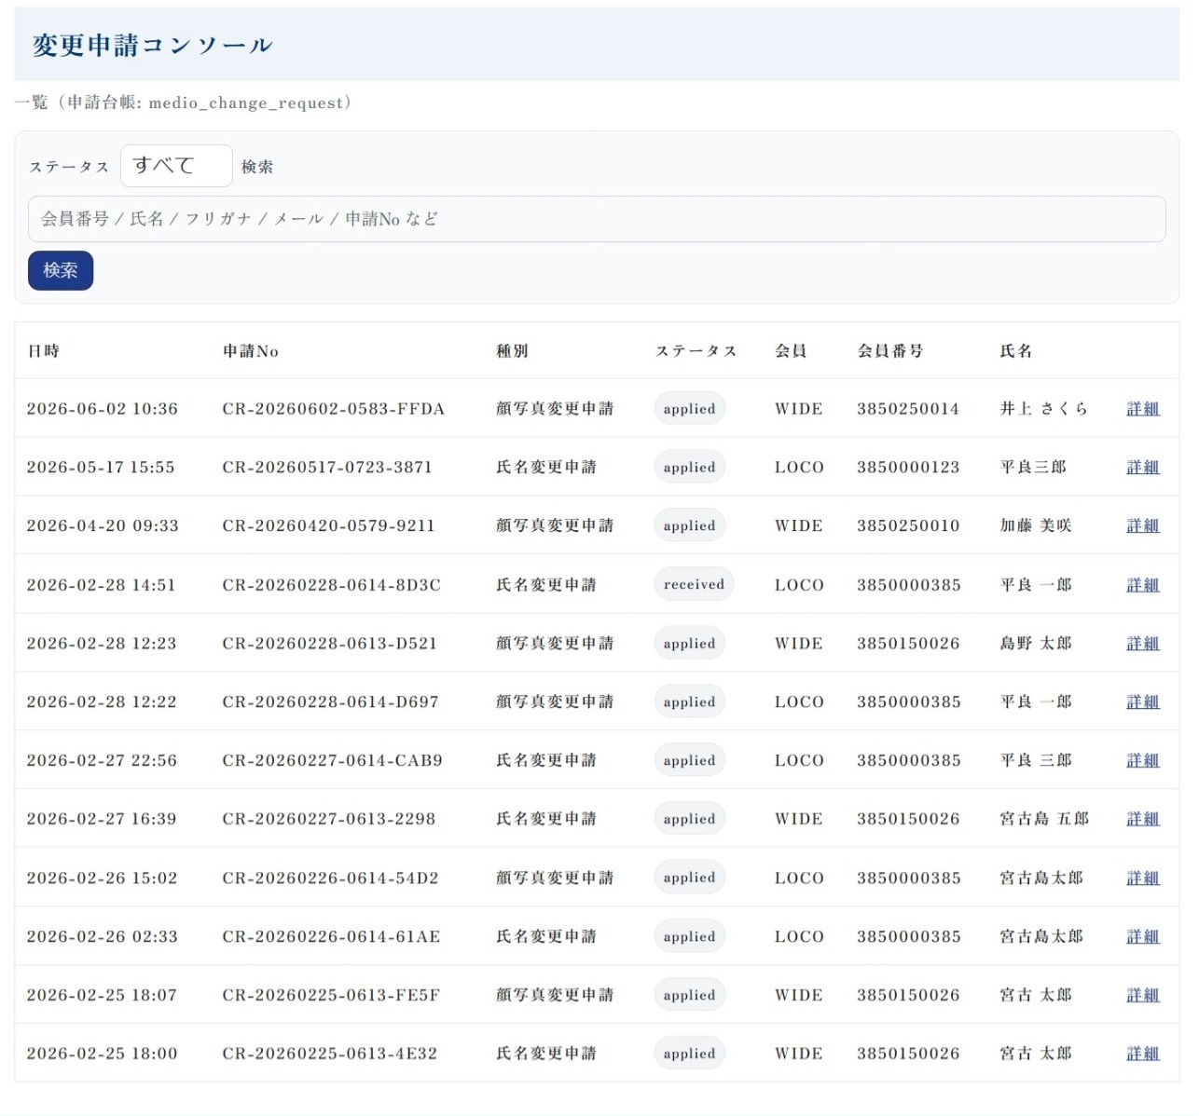
Task: Click the name 井上 さくら
Action: tap(1044, 409)
